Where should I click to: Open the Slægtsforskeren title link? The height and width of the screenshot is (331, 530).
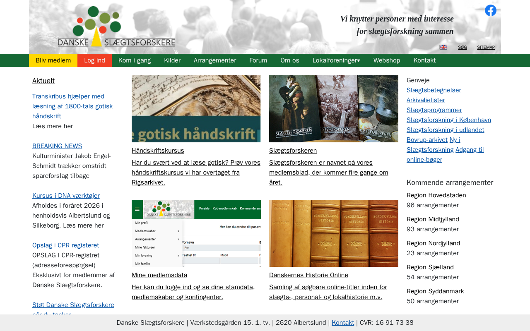(x=293, y=151)
